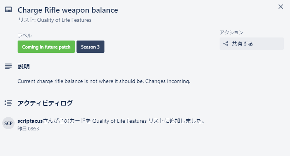Viewport: 290px width, 156px height.
Task: Click the リスト: prefix under the title
Action: [x=27, y=20]
